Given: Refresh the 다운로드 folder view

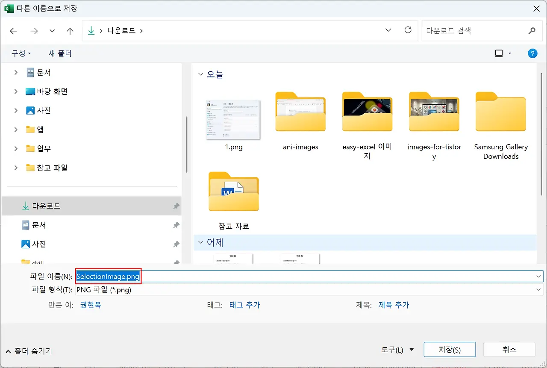Looking at the screenshot, I should [x=408, y=30].
